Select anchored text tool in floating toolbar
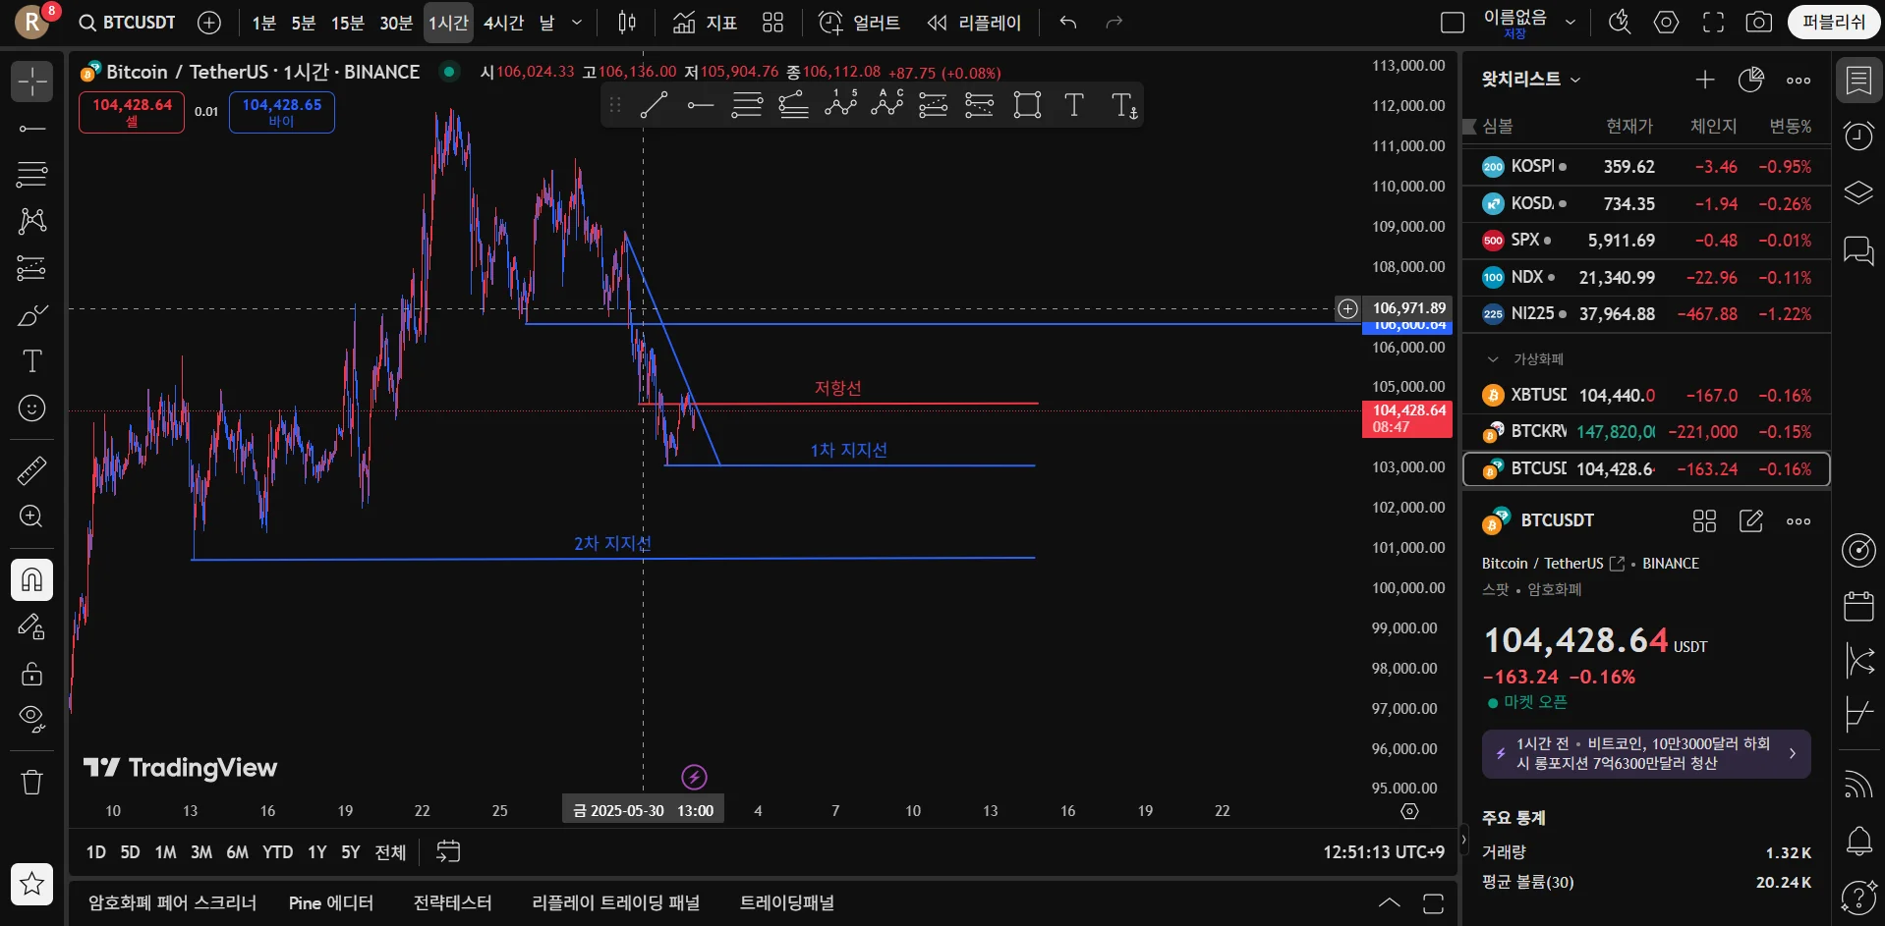The height and width of the screenshot is (926, 1885). tap(1123, 105)
